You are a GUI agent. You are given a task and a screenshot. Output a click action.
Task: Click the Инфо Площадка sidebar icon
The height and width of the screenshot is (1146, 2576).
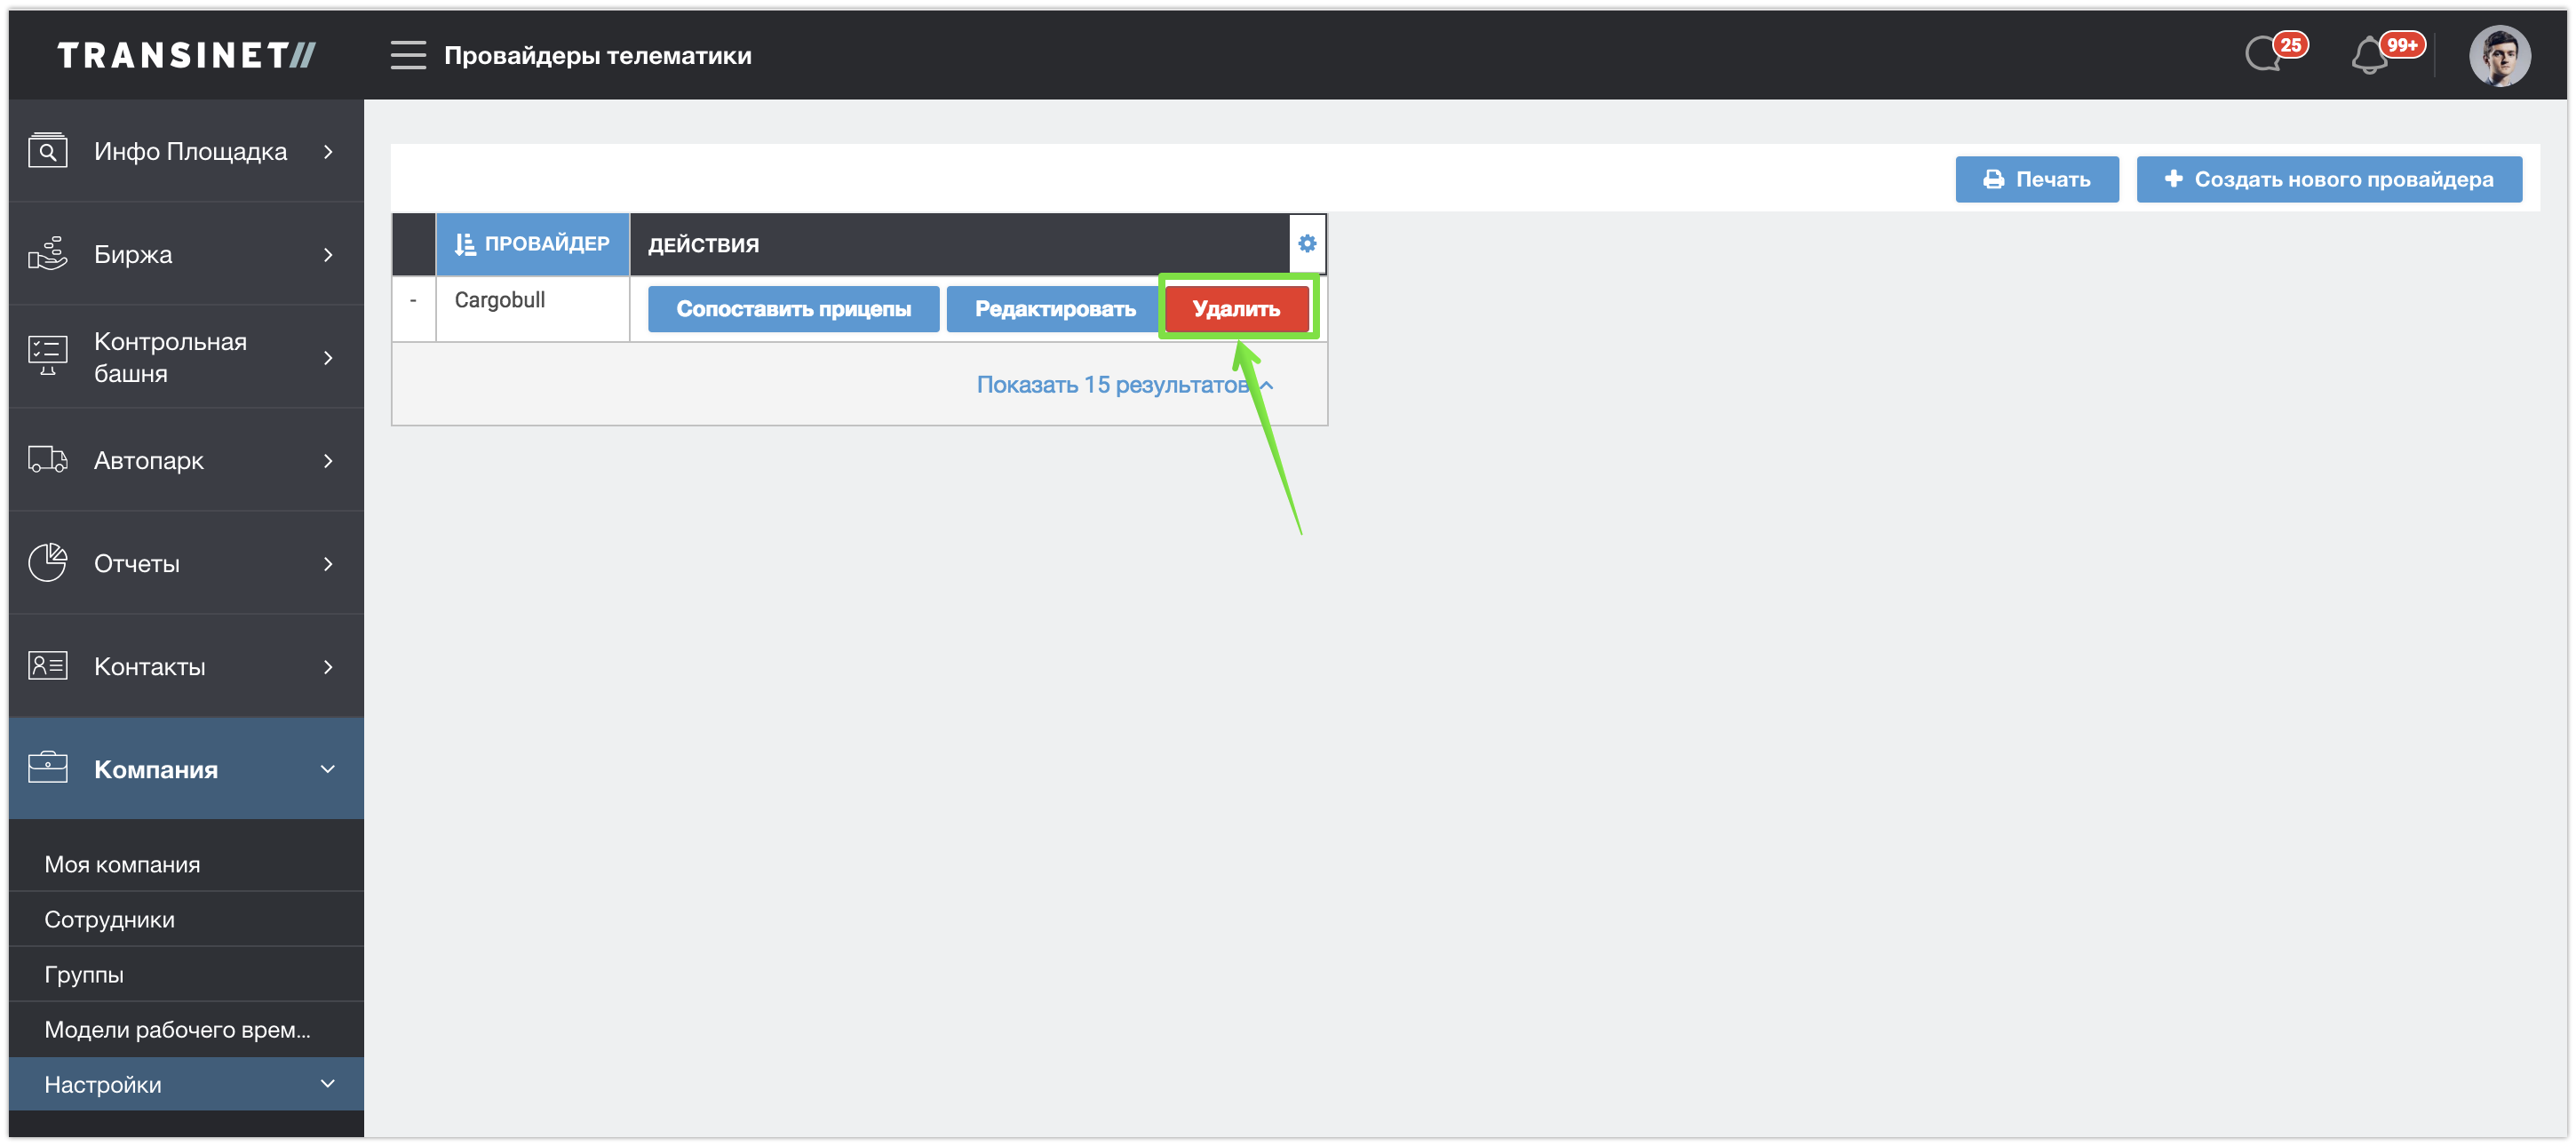[x=47, y=151]
